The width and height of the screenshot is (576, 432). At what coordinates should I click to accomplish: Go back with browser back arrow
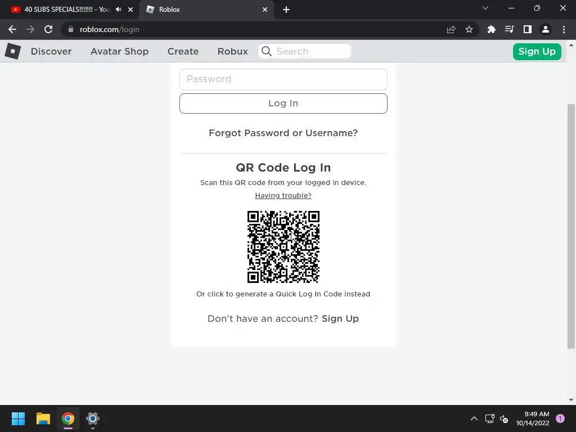(12, 29)
